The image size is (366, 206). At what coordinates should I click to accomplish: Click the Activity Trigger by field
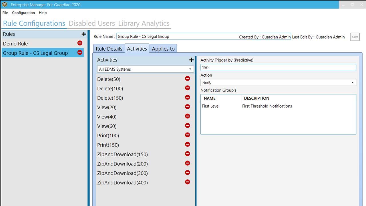(278, 68)
